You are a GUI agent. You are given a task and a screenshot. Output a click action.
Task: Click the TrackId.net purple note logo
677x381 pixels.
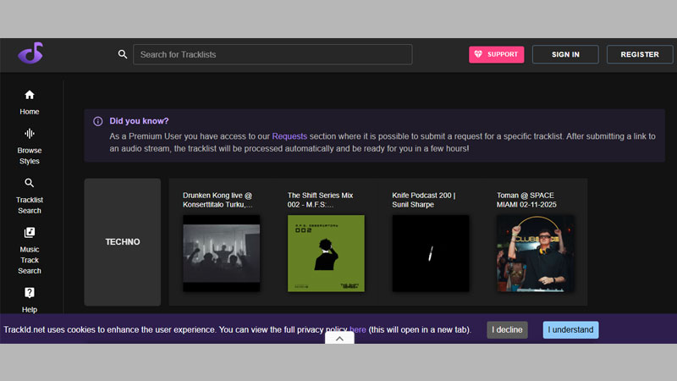coord(30,55)
